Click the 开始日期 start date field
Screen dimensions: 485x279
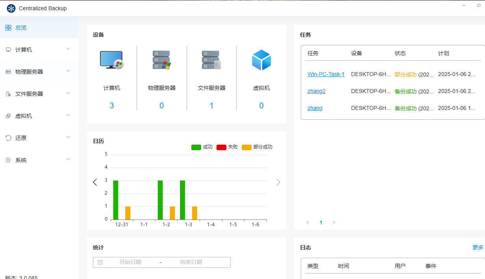[130, 262]
